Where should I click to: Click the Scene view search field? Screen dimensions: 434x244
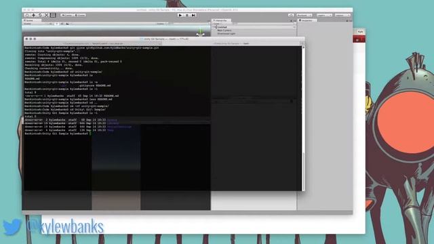click(x=189, y=24)
